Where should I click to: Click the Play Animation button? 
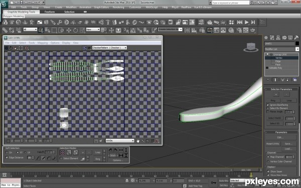pyautogui.click(x=246, y=22)
